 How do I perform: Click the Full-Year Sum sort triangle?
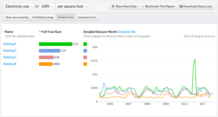pos(40,32)
